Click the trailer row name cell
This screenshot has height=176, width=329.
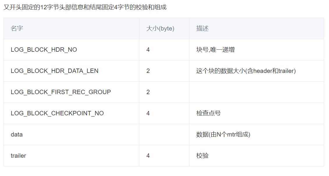click(71, 156)
